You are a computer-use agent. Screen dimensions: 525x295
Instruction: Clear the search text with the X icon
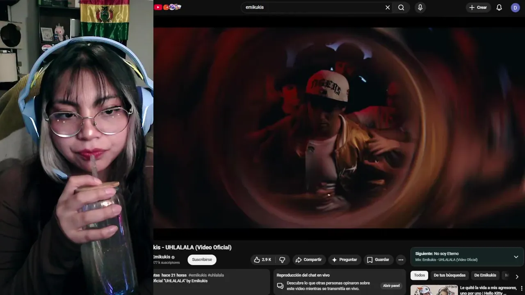[x=388, y=7]
